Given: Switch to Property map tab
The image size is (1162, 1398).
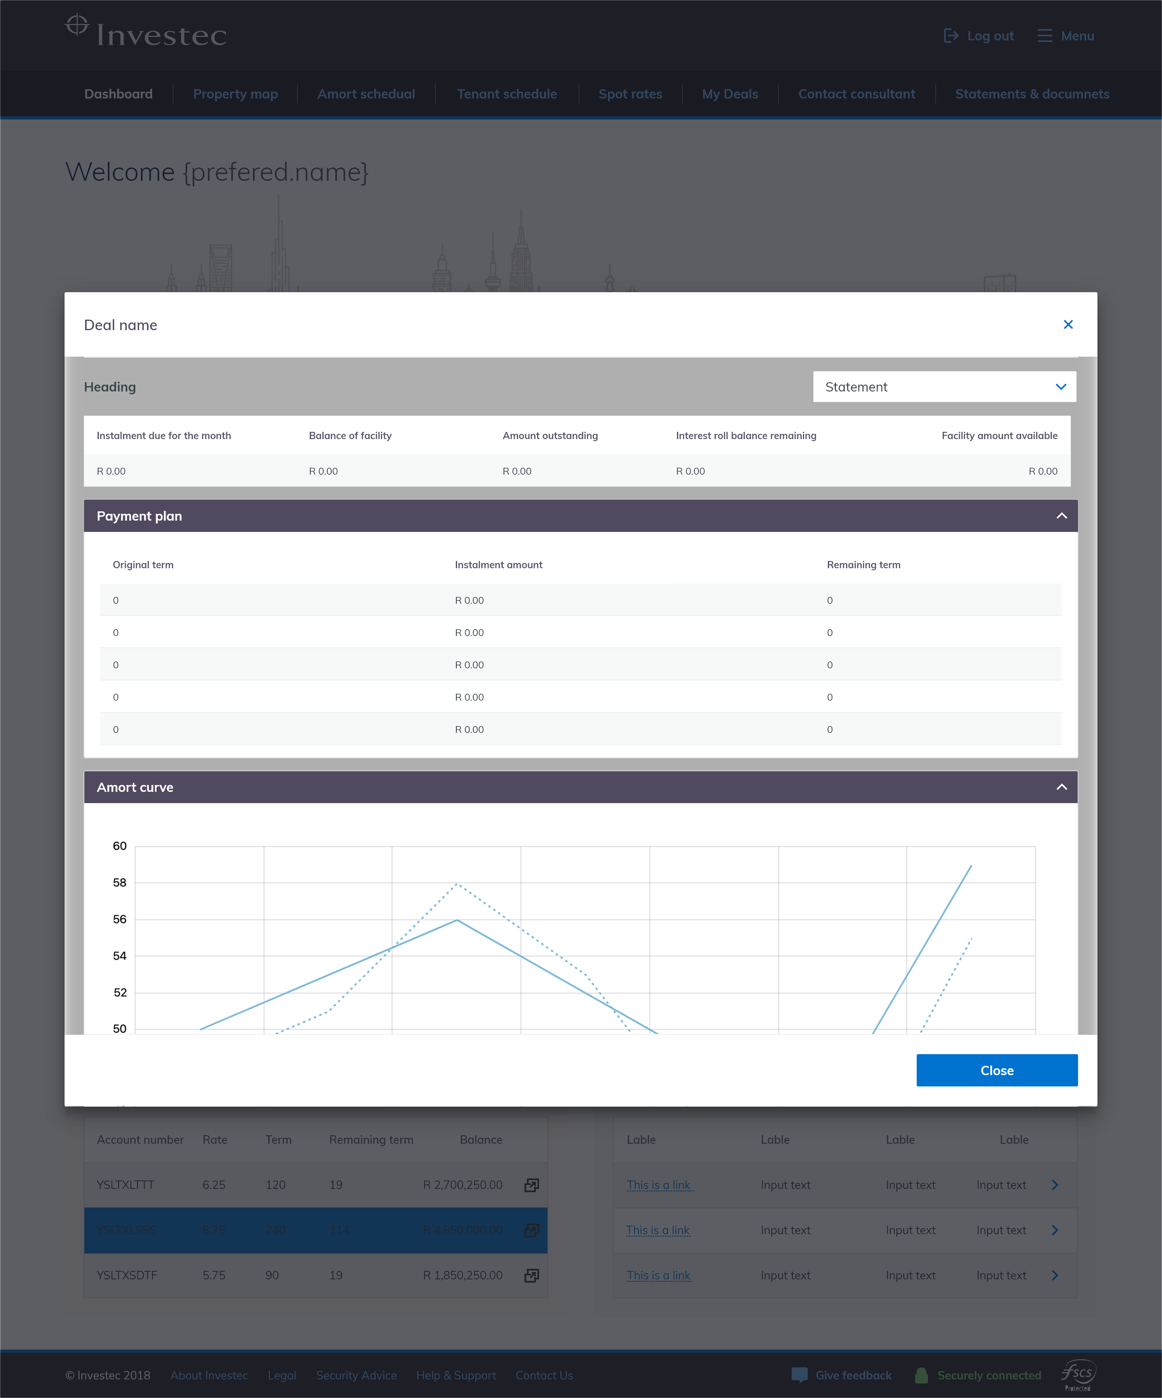Looking at the screenshot, I should click(x=235, y=94).
